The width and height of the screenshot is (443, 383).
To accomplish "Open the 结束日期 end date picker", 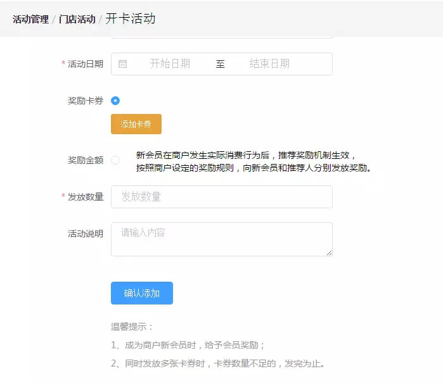I will [x=269, y=64].
